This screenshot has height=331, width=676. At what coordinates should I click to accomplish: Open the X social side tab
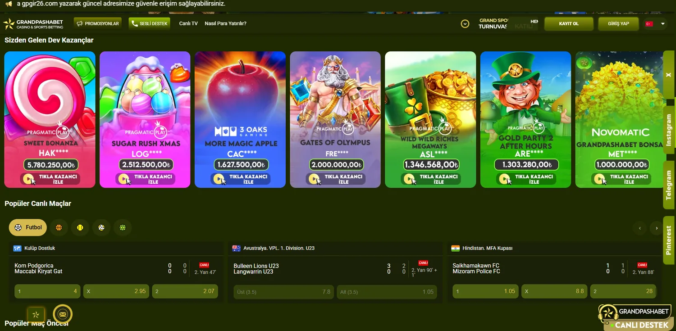669,74
